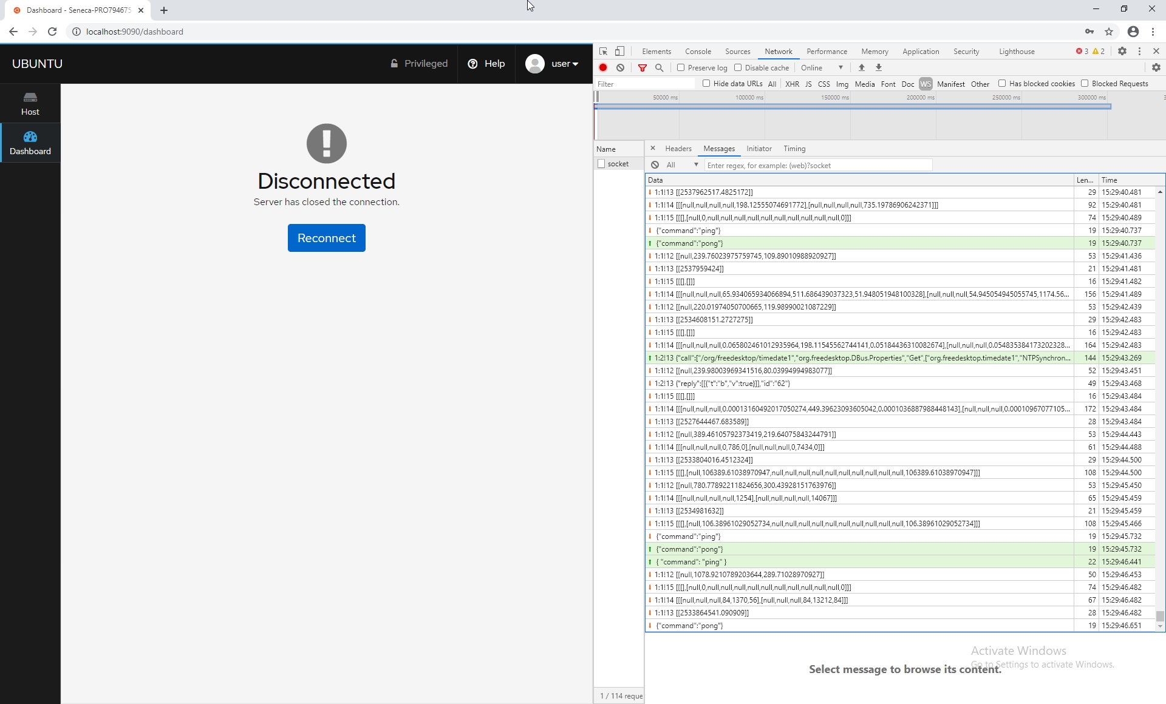This screenshot has width=1166, height=704.
Task: Open DevTools settings gear icon
Action: pos(1122,52)
